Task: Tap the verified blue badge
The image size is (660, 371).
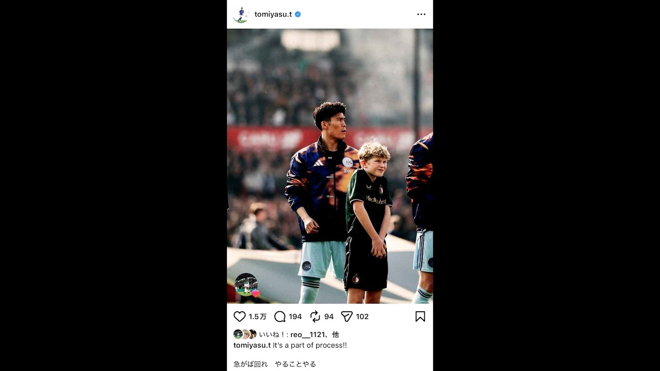Action: [x=298, y=14]
